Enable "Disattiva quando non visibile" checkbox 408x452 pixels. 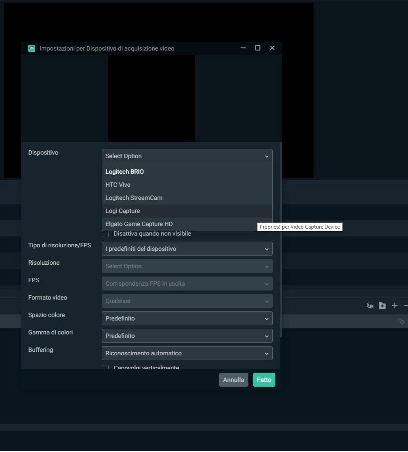click(x=105, y=234)
